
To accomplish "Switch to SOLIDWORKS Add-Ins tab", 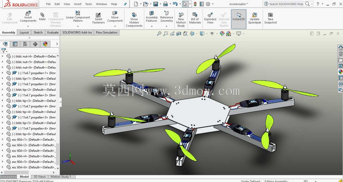I will click(77, 33).
